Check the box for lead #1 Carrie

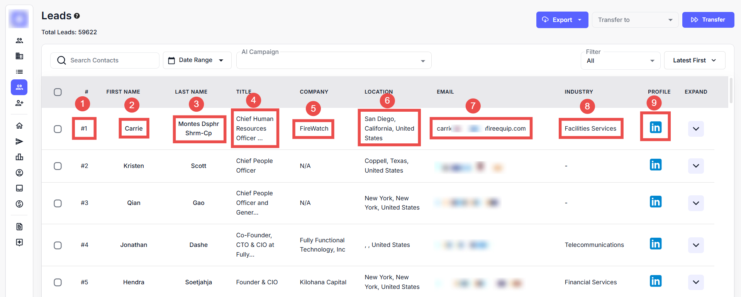pyautogui.click(x=58, y=129)
